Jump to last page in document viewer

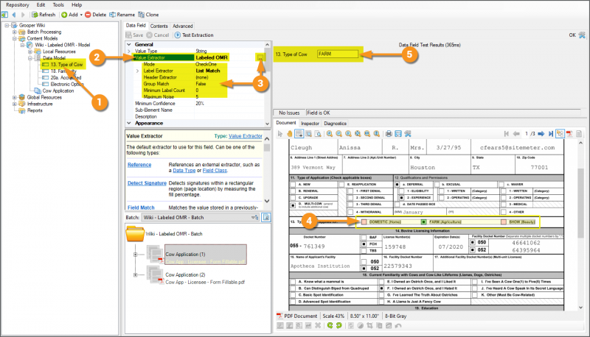(x=550, y=134)
